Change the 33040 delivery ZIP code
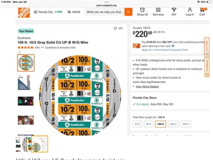 [x=74, y=12]
